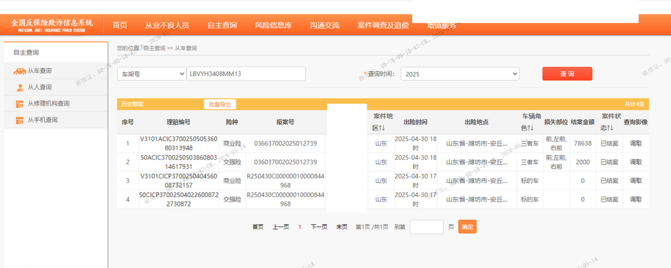
Task: Click the icon beside 从手机查询
Action: coord(20,120)
